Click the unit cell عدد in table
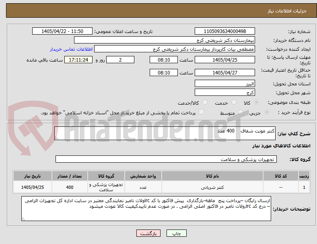This screenshot has height=244, width=317. click(x=143, y=187)
